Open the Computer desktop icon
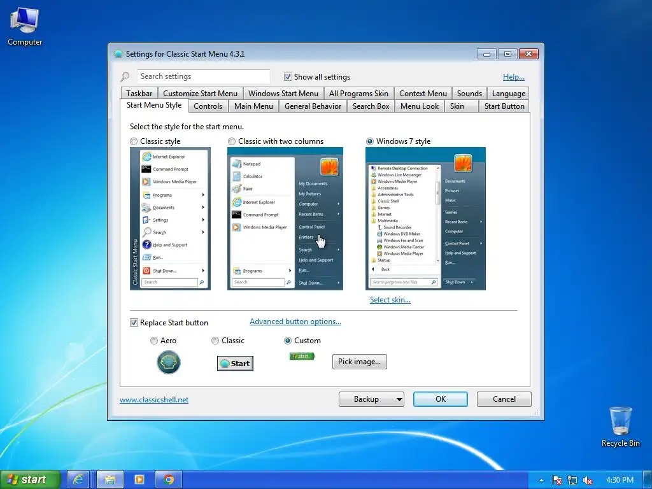 (x=25, y=27)
